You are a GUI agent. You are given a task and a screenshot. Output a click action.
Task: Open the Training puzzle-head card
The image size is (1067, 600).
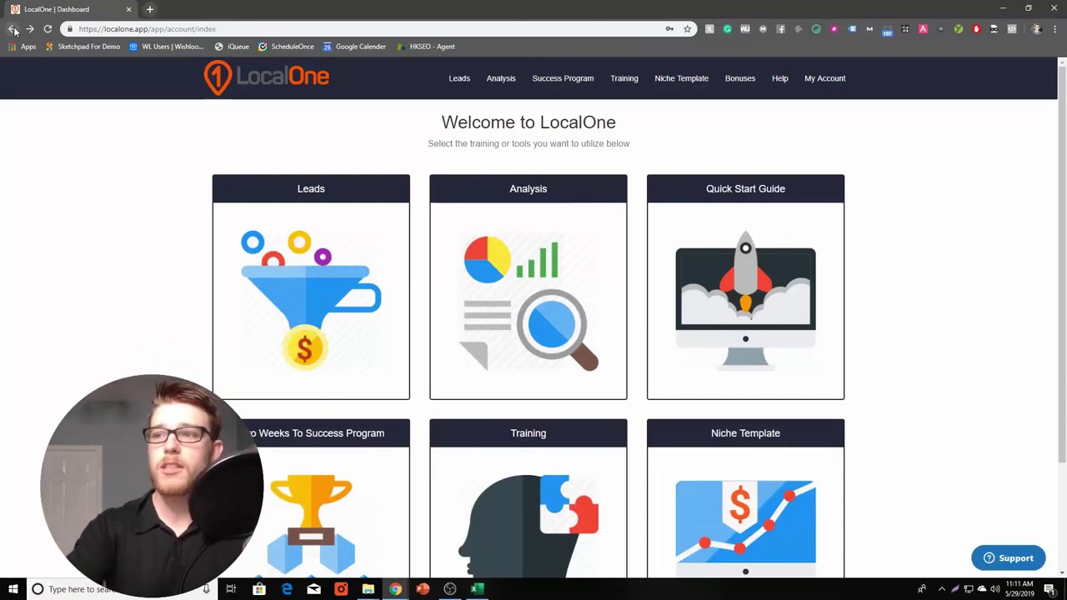(x=528, y=498)
